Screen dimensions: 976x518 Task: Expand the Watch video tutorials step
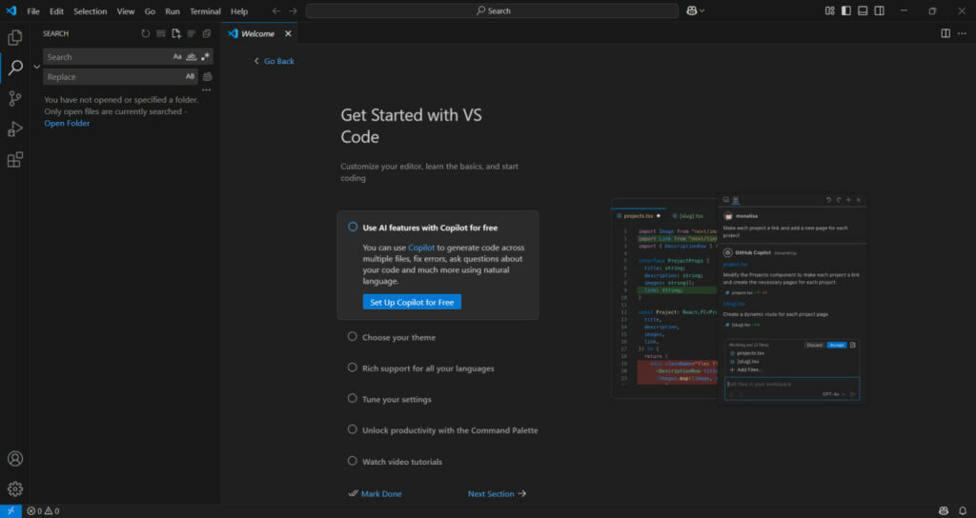click(x=402, y=462)
